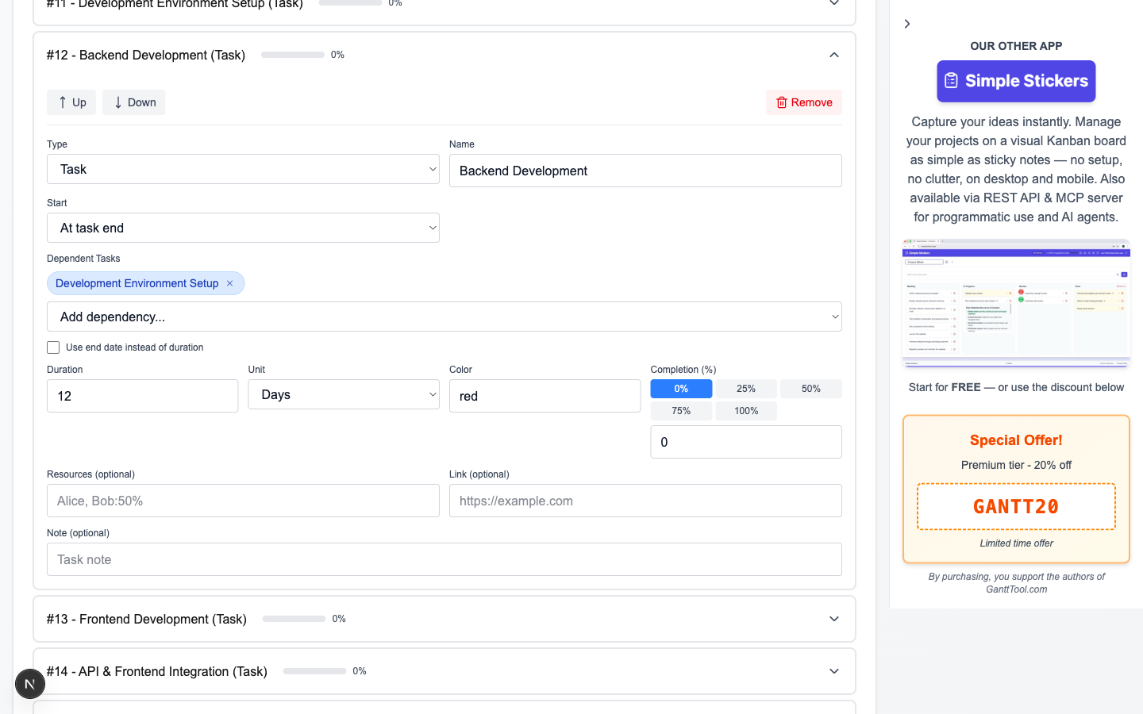Screen dimensions: 1143x714
Task: Expand task #13 Frontend Development chevron
Action: [834, 619]
